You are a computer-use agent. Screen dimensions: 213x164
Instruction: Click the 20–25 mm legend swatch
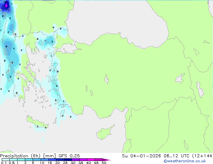click(60, 160)
